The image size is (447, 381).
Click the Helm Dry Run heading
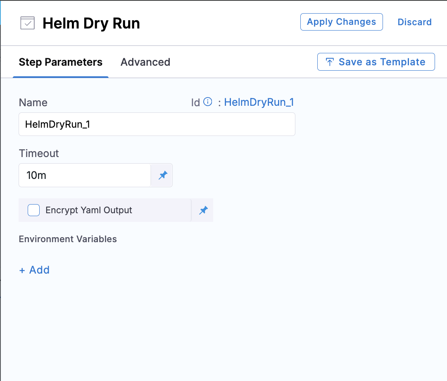pos(91,24)
